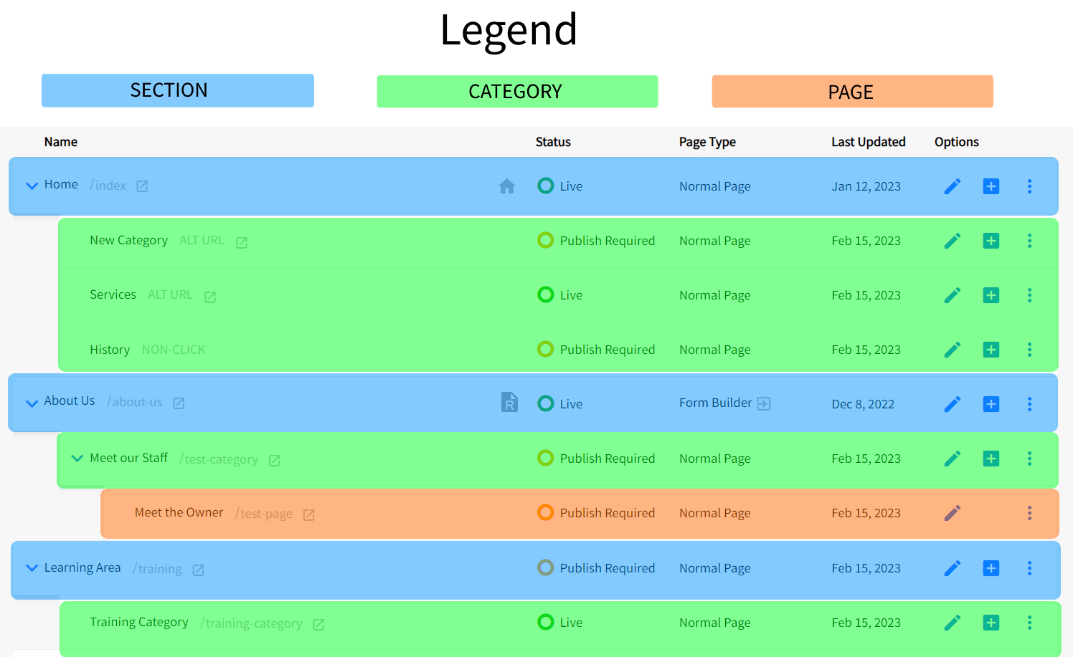Open the three-dot menu for History
This screenshot has height=657, width=1073.
click(1029, 350)
